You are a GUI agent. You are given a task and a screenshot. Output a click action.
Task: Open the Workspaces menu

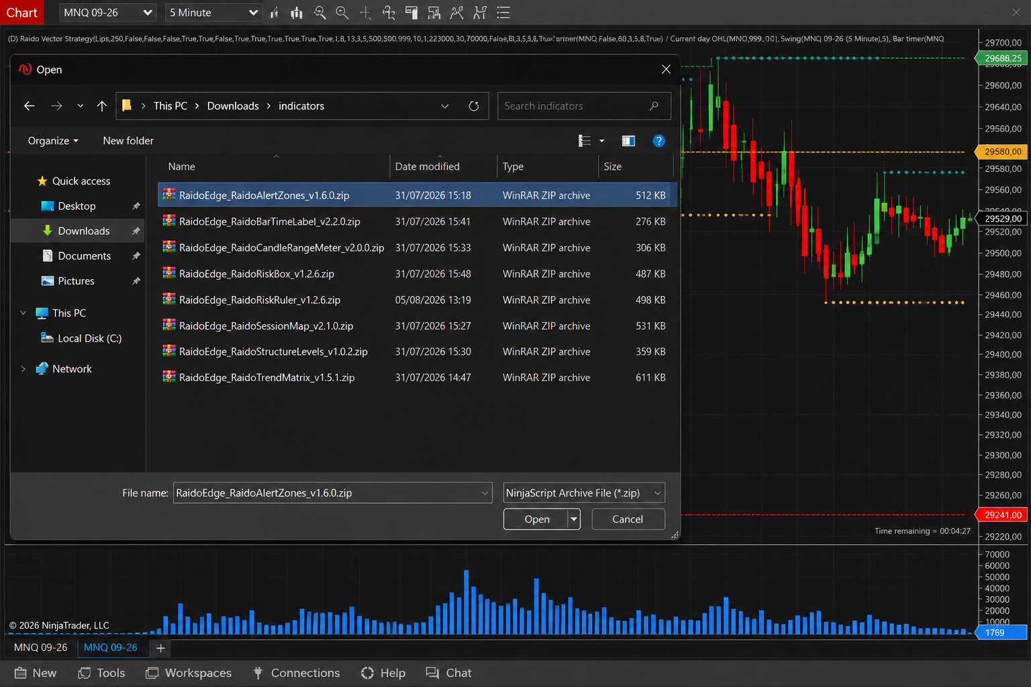(x=189, y=673)
